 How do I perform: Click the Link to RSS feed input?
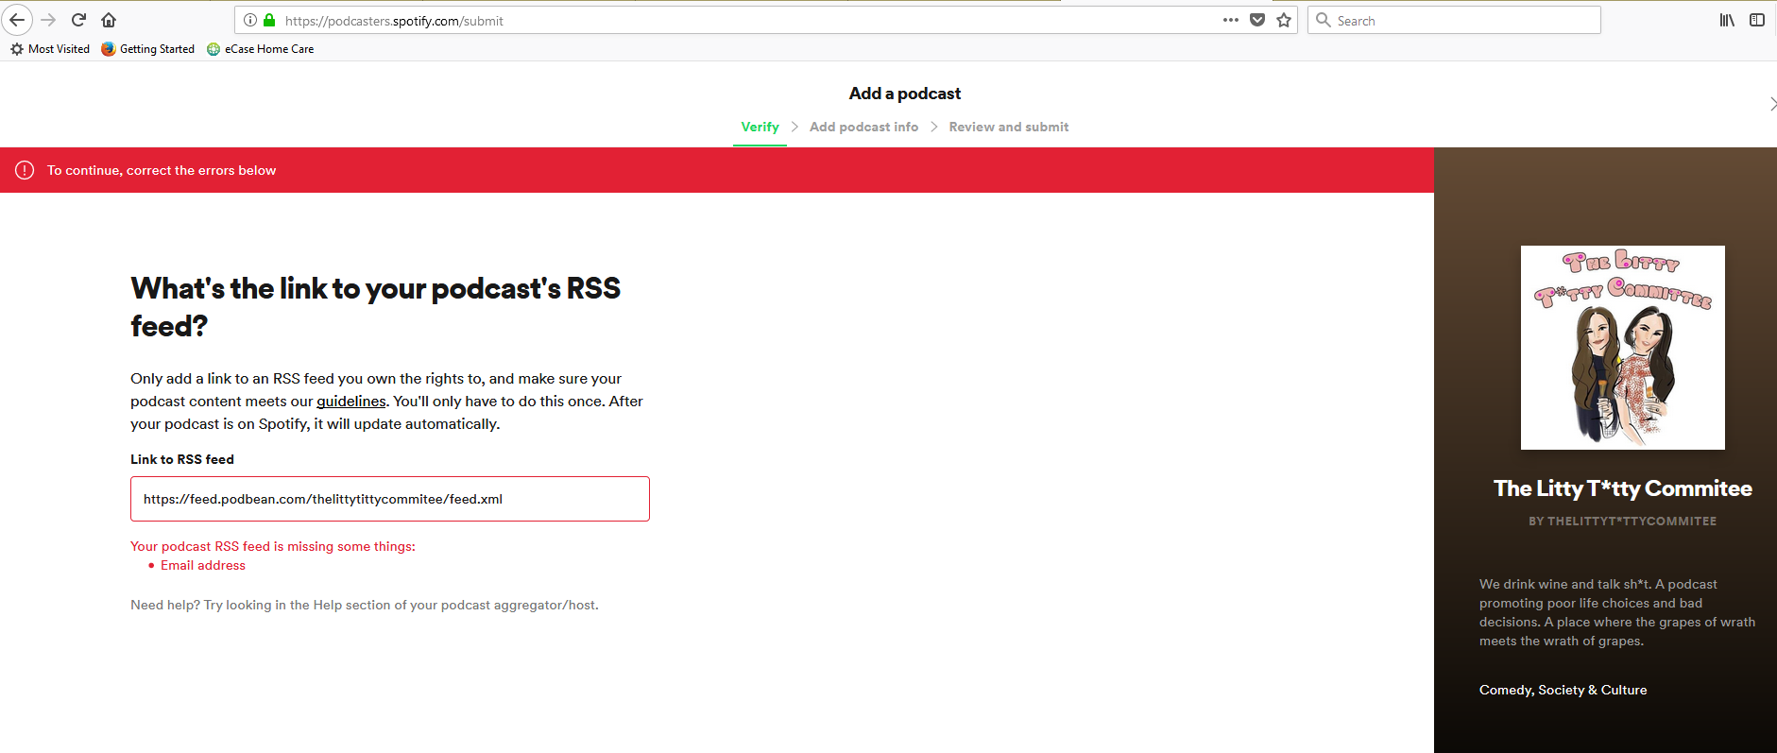tap(390, 499)
